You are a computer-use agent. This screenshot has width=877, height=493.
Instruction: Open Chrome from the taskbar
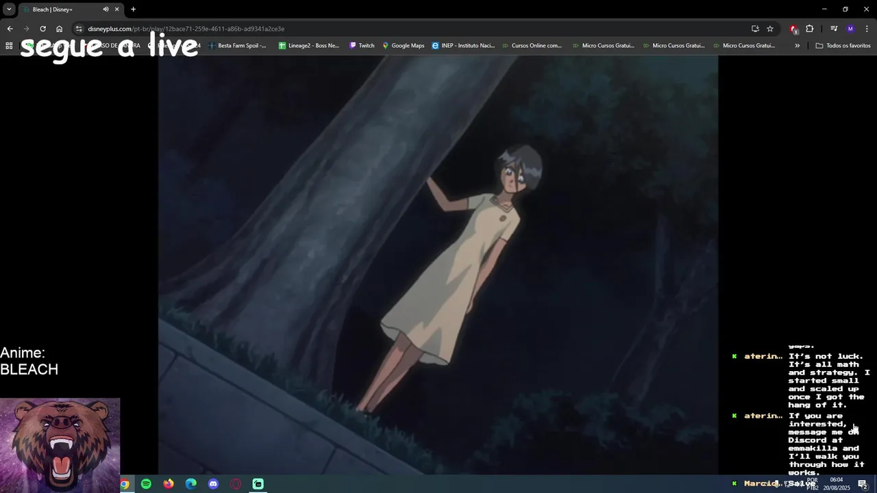tap(125, 484)
